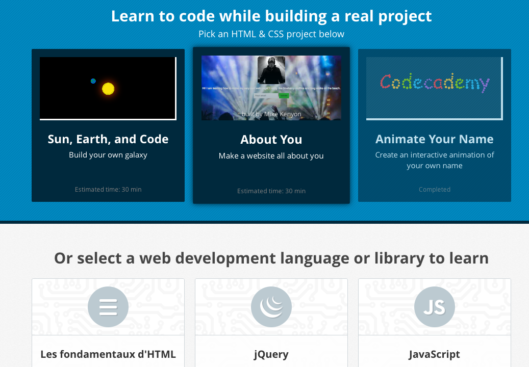The image size is (529, 367).
Task: Open the colorful Codecademy name animation thumbnail
Action: (435, 88)
